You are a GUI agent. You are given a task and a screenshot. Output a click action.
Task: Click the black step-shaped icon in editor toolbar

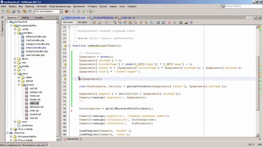[186, 23]
